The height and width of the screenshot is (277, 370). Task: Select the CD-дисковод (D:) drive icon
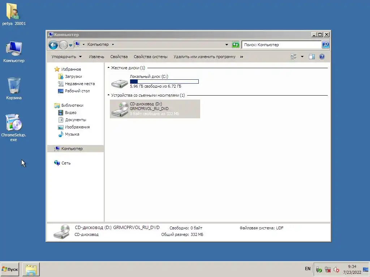120,109
